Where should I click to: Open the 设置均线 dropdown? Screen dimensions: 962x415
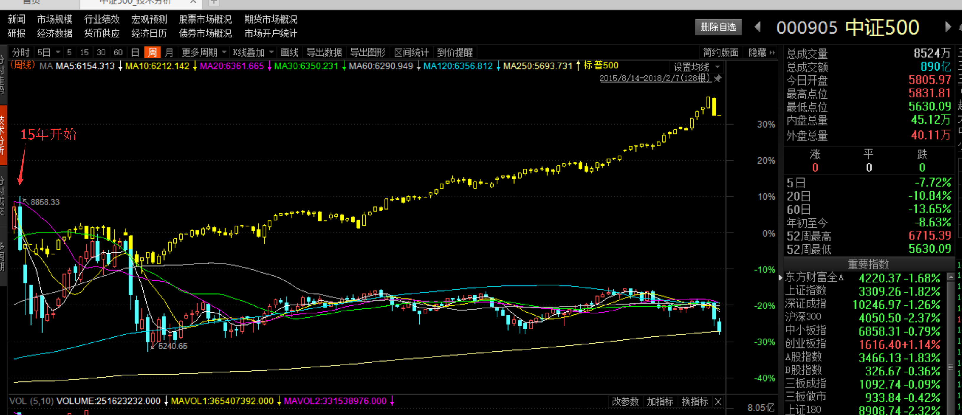point(696,67)
